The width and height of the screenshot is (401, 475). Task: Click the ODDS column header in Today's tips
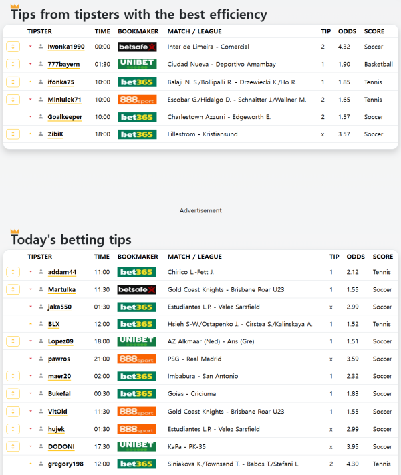[356, 257]
